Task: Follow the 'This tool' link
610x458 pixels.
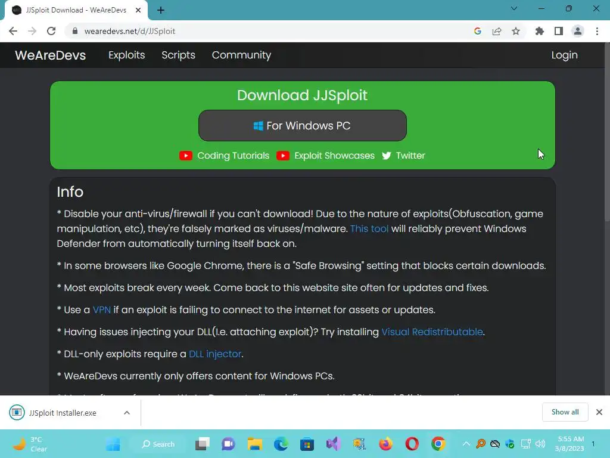Action: [369, 228]
